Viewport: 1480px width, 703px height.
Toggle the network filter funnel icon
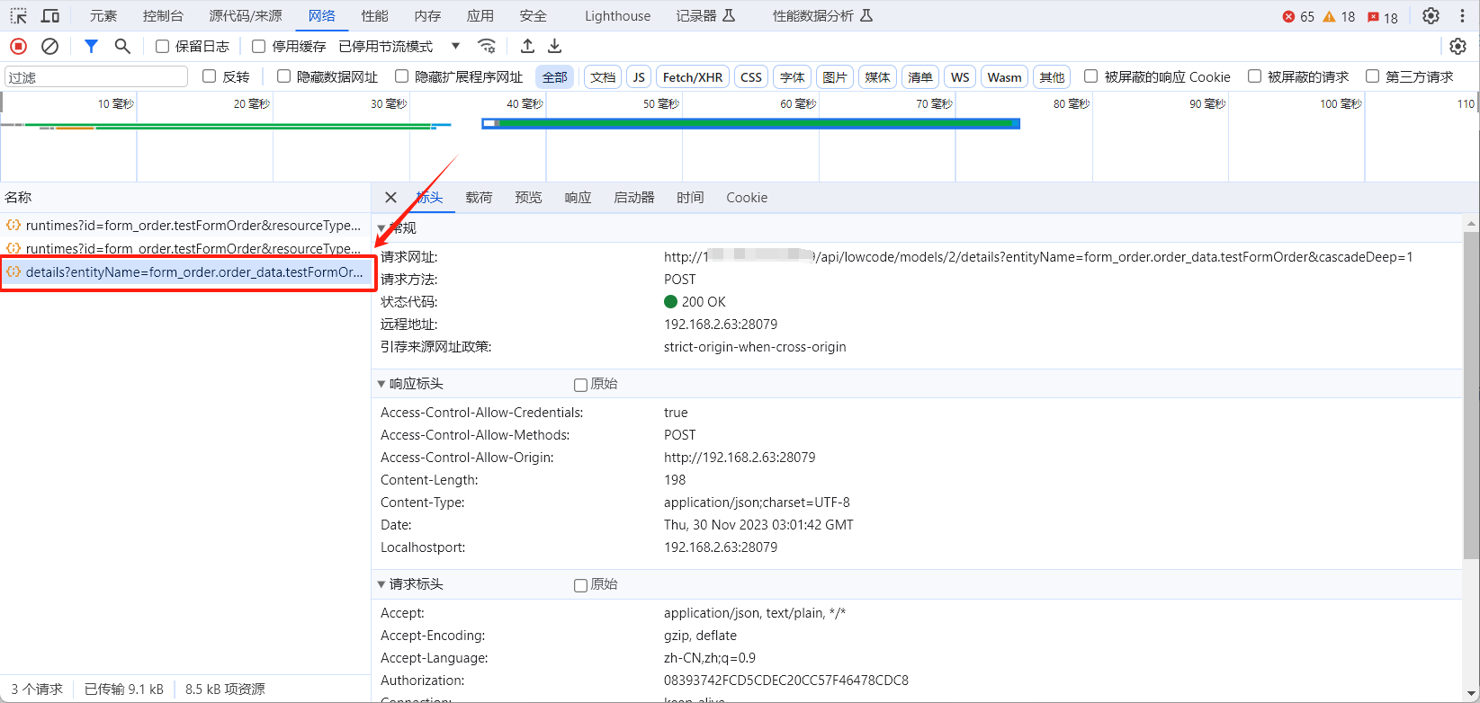91,46
